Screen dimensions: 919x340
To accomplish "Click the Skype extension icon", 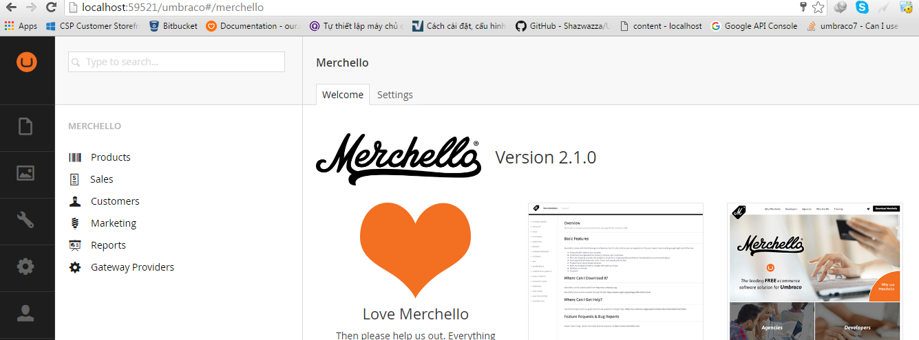I will tap(862, 8).
